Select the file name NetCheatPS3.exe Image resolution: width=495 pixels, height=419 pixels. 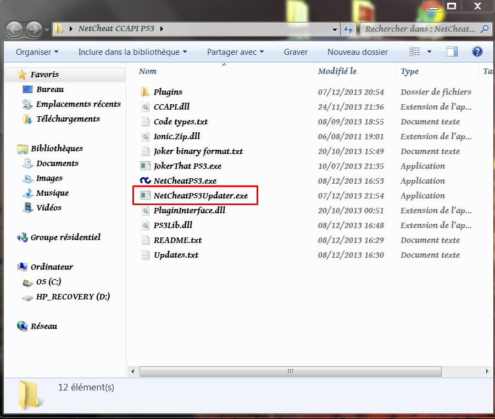tap(185, 181)
